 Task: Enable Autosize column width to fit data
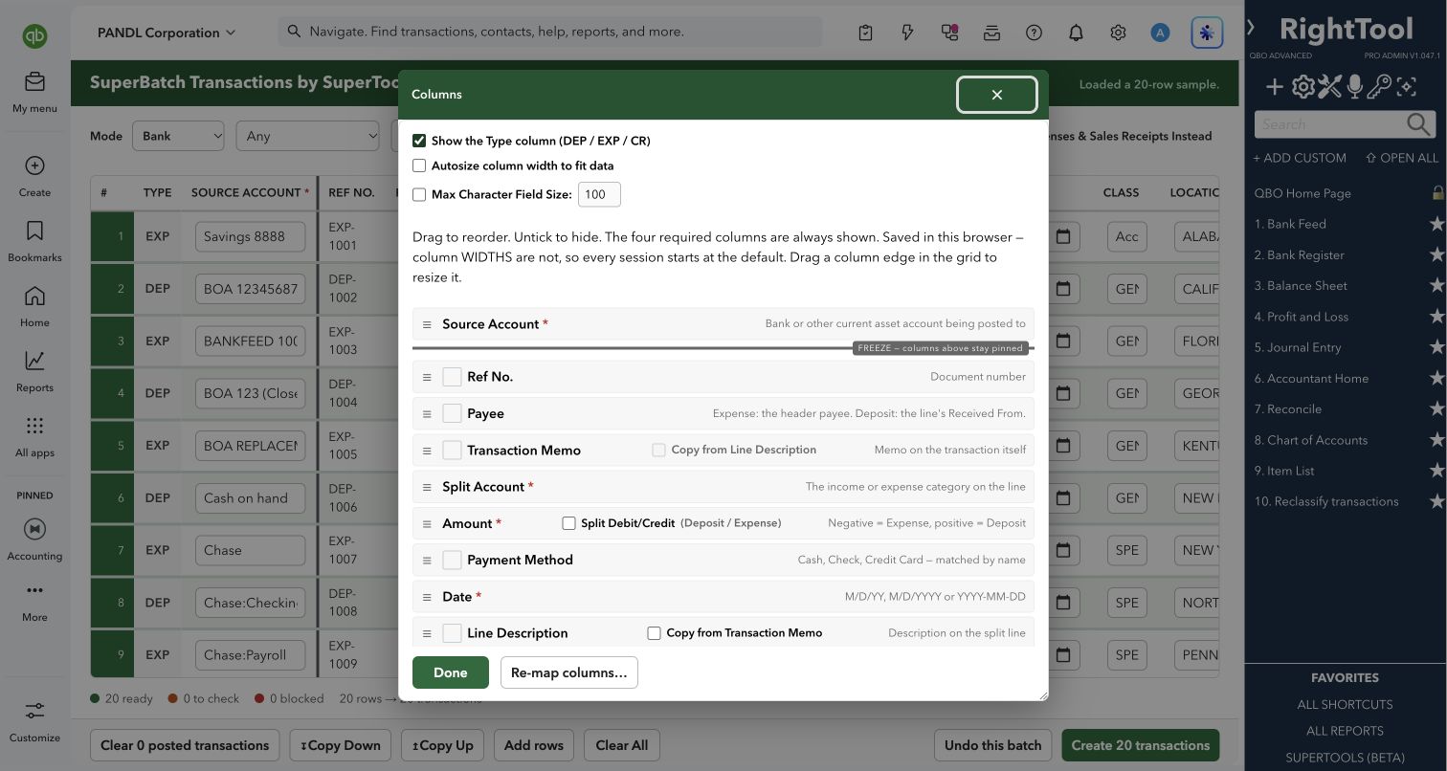tap(419, 165)
